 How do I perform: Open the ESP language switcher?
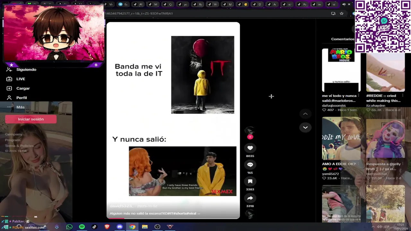click(387, 227)
